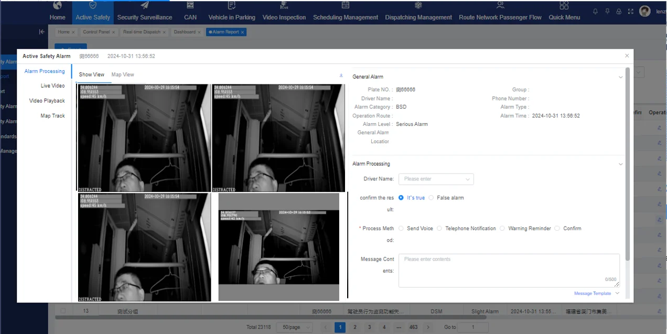Download the alarm snapshot images
The image size is (667, 334).
(x=341, y=76)
